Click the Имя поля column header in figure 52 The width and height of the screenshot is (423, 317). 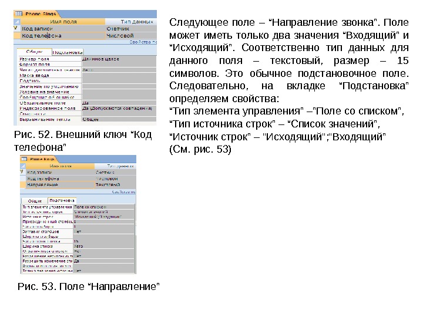click(x=63, y=22)
